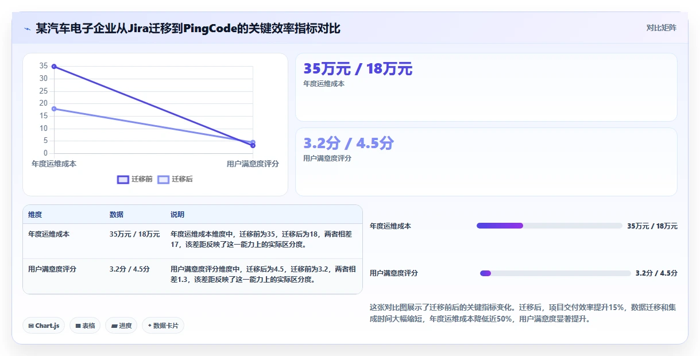Click the 进度 tag icon
The height and width of the screenshot is (356, 700).
coord(114,326)
